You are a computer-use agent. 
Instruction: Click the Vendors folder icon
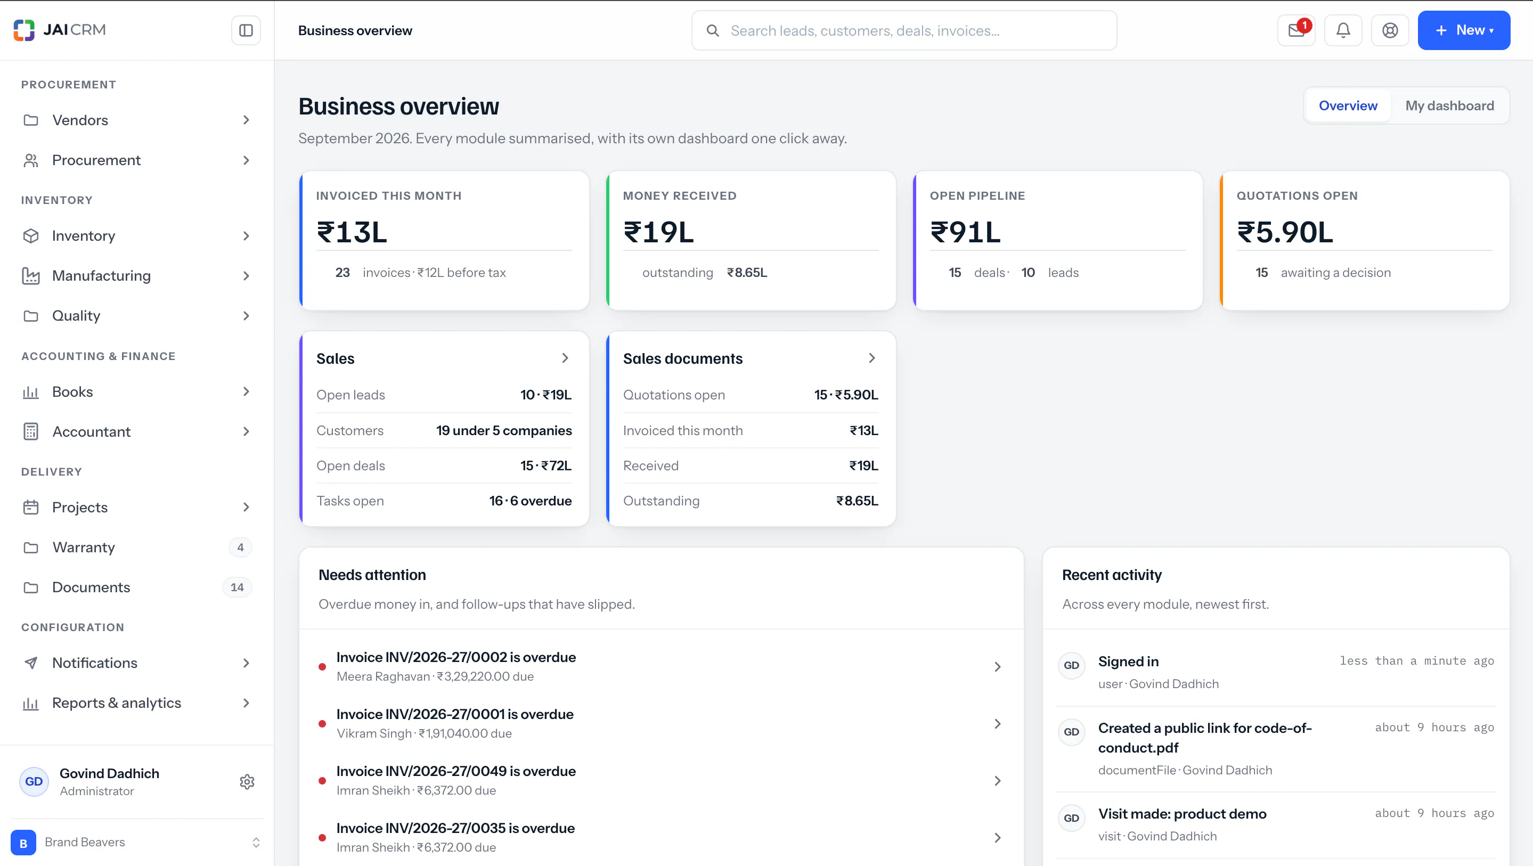click(x=31, y=120)
